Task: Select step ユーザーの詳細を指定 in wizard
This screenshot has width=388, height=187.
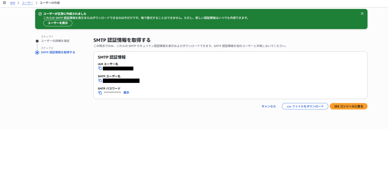Action: click(55, 41)
